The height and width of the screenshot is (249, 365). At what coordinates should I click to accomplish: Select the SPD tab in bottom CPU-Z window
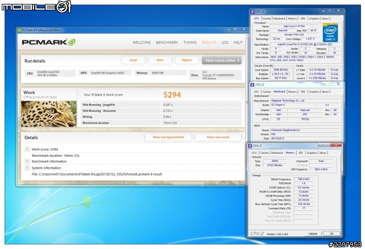coord(301,153)
